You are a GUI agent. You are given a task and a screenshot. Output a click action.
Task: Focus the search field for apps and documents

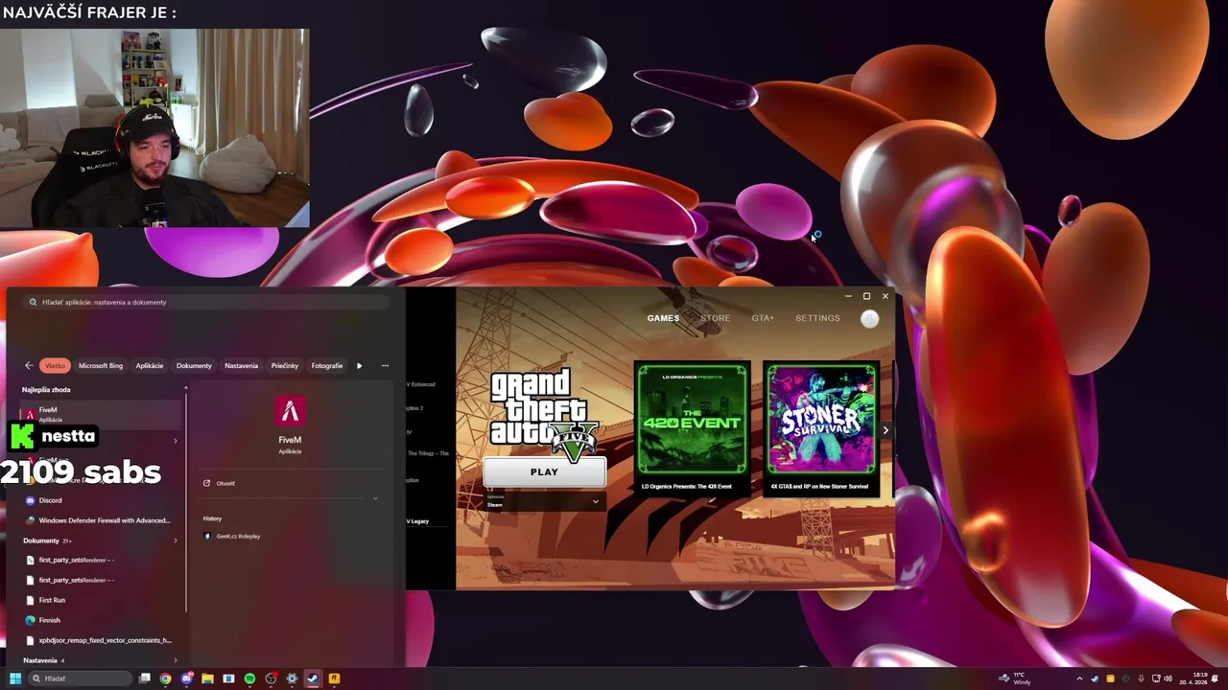[x=206, y=302]
